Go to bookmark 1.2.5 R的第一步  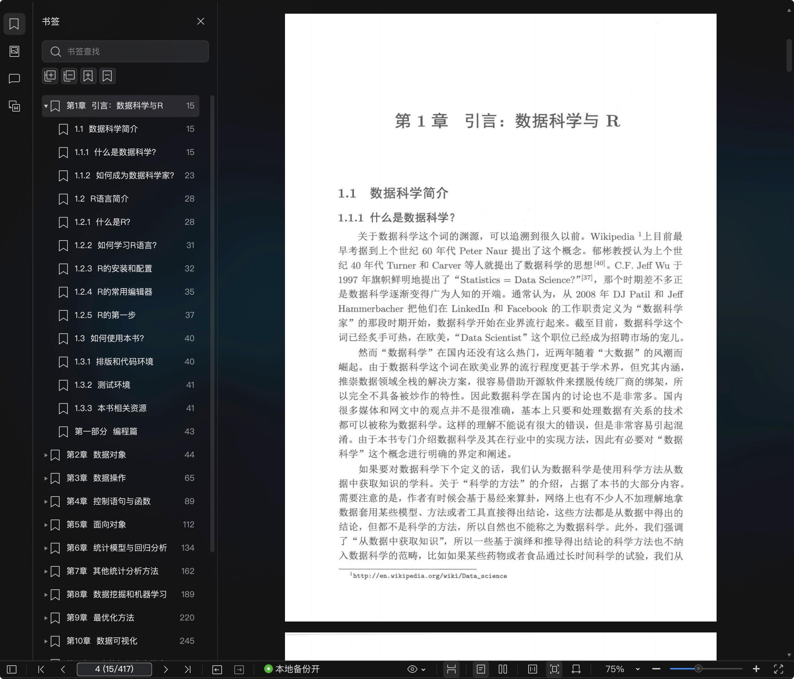coord(121,315)
